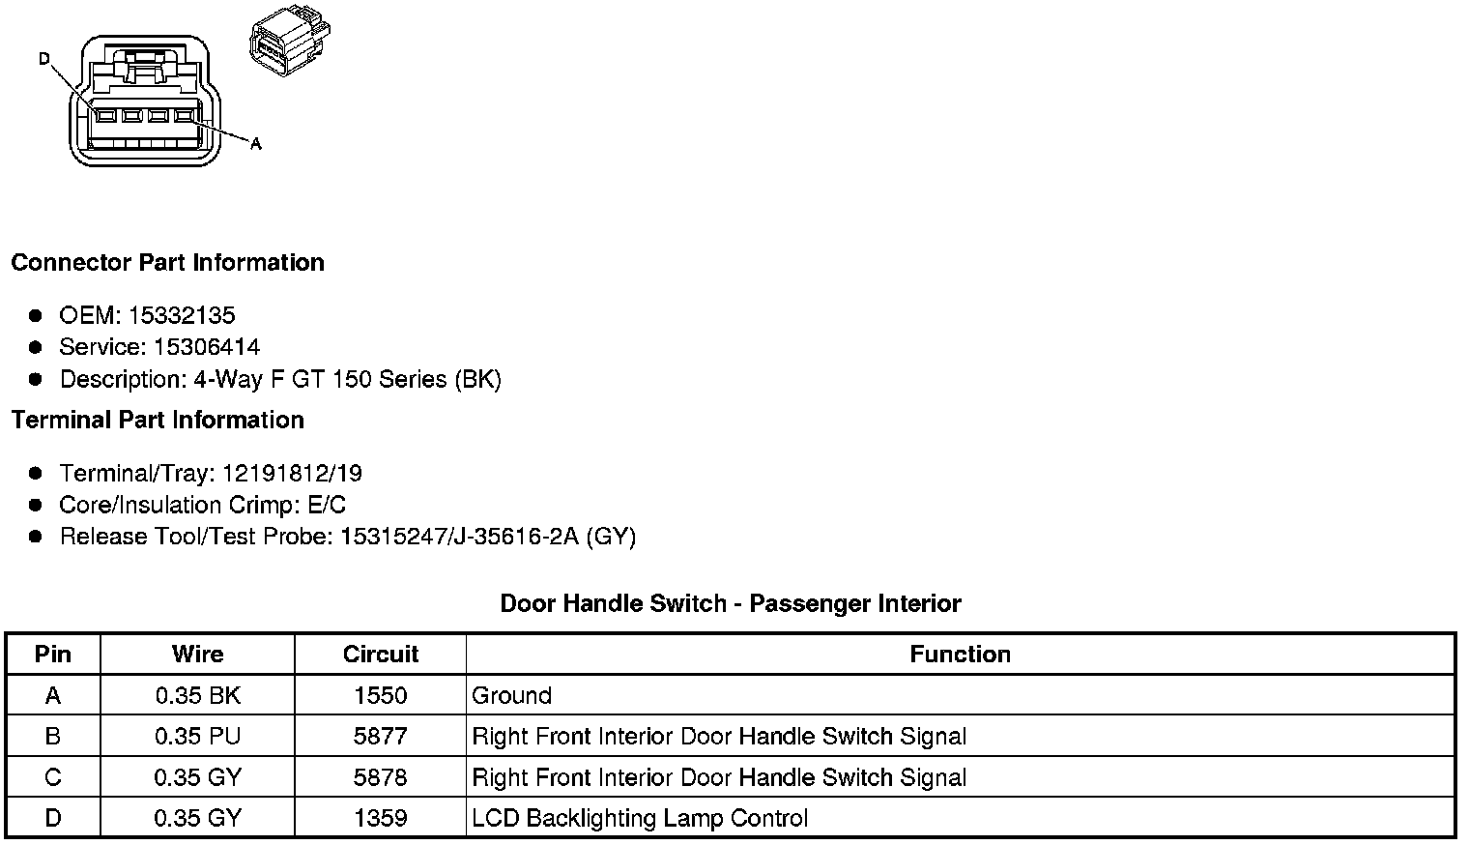
Task: Click the Function column header
Action: tap(960, 655)
